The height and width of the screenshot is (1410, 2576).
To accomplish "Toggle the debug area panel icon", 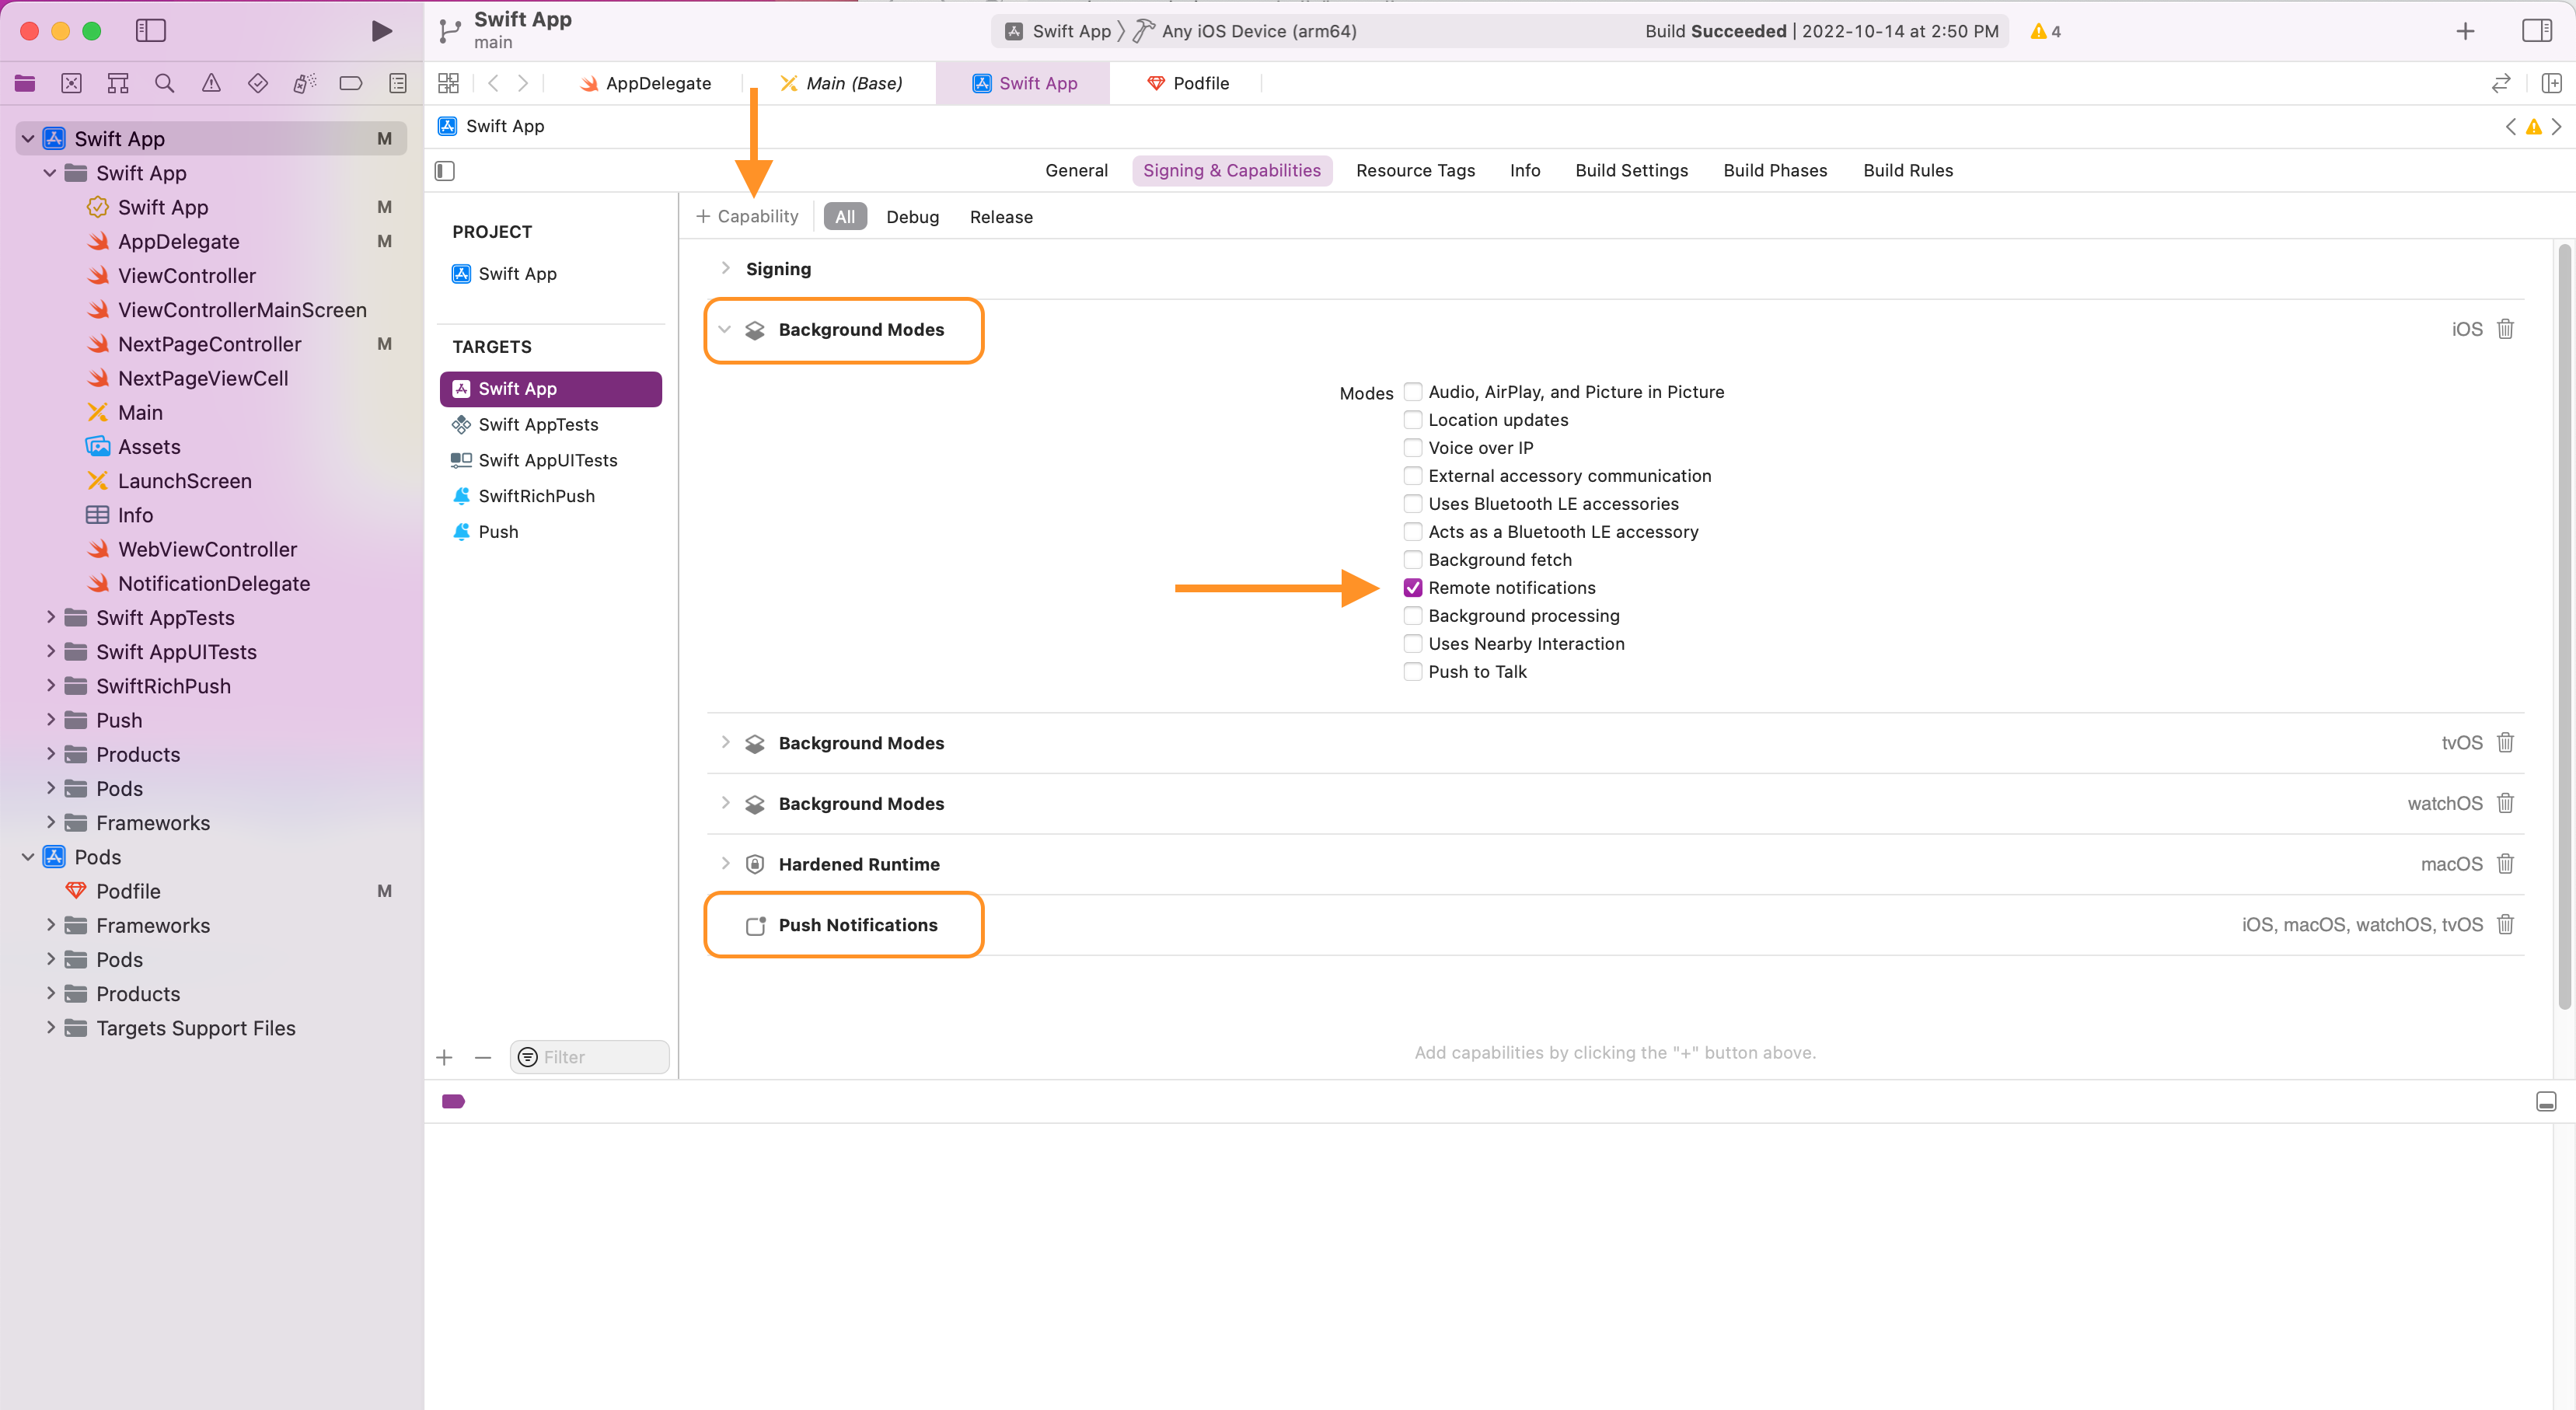I will 2546,1101.
